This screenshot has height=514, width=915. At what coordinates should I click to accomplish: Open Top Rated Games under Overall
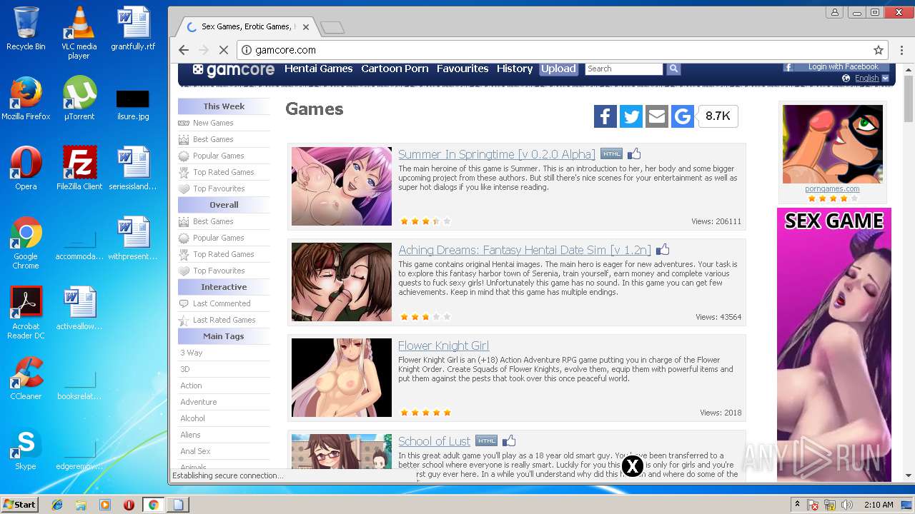click(x=224, y=254)
